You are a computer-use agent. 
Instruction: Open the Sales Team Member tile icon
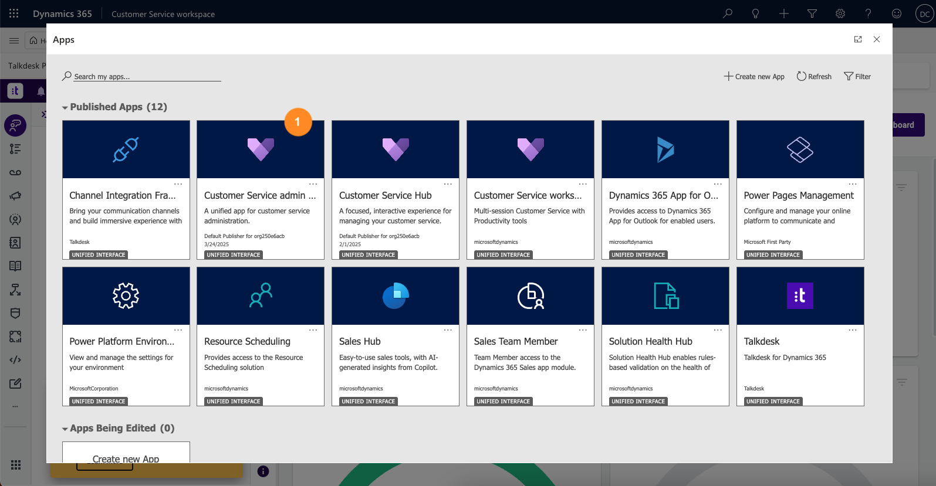point(530,295)
